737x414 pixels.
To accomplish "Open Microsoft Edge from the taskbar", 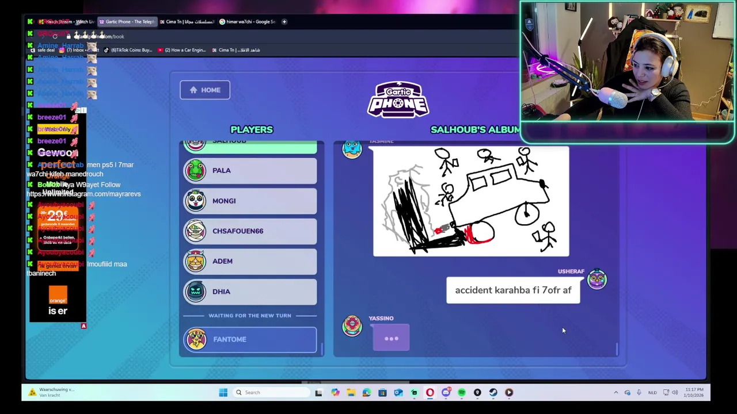I will coord(367,393).
